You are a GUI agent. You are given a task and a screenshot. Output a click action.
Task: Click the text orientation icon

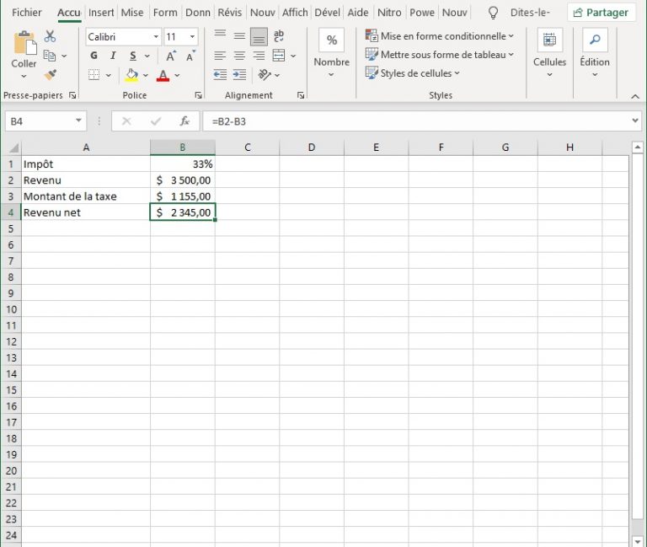click(264, 75)
